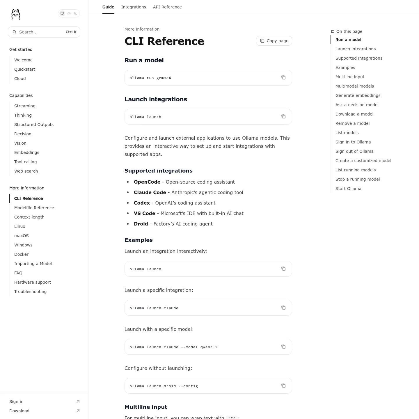Open the Tool calling page
Viewport: 419px width, 419px height.
[x=25, y=162]
